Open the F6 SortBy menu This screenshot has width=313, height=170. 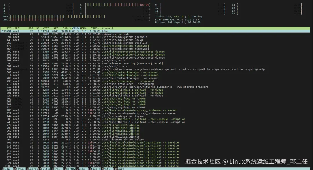(69, 169)
